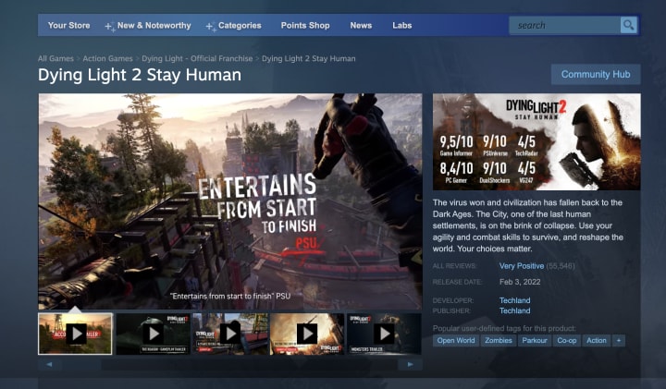This screenshot has width=666, height=389.
Task: Play the Monsters Trailer thumbnail
Action: (x=384, y=334)
